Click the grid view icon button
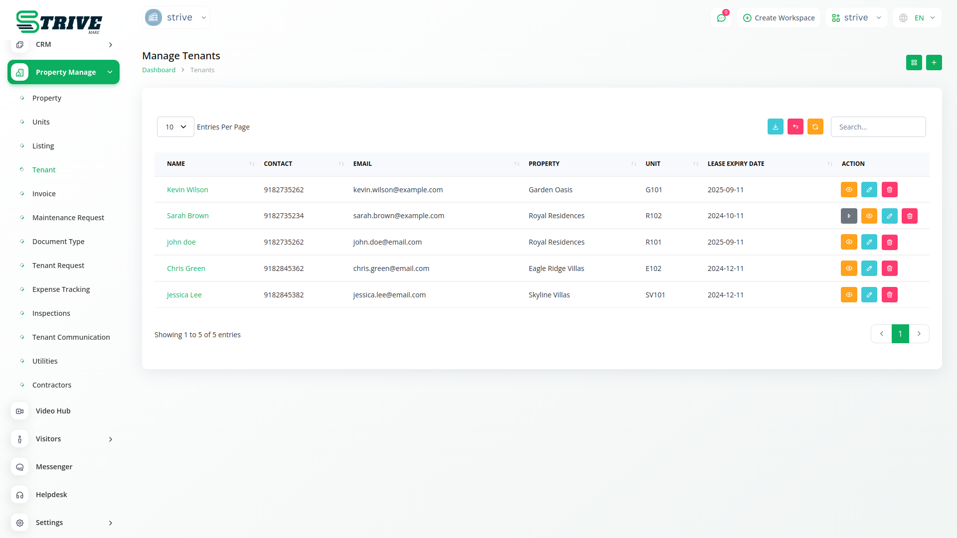Image resolution: width=957 pixels, height=538 pixels. click(914, 63)
